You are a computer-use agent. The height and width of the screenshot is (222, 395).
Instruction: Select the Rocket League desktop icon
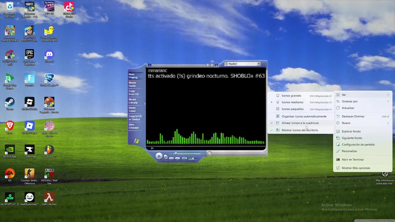[x=49, y=80]
